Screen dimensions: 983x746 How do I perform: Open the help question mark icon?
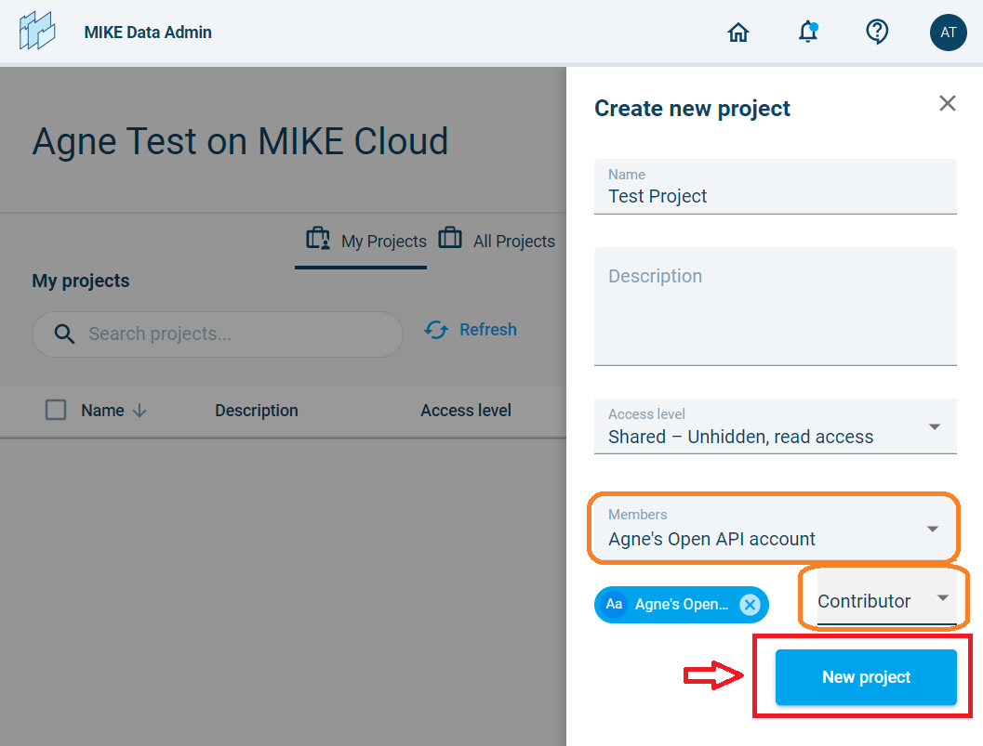point(876,33)
